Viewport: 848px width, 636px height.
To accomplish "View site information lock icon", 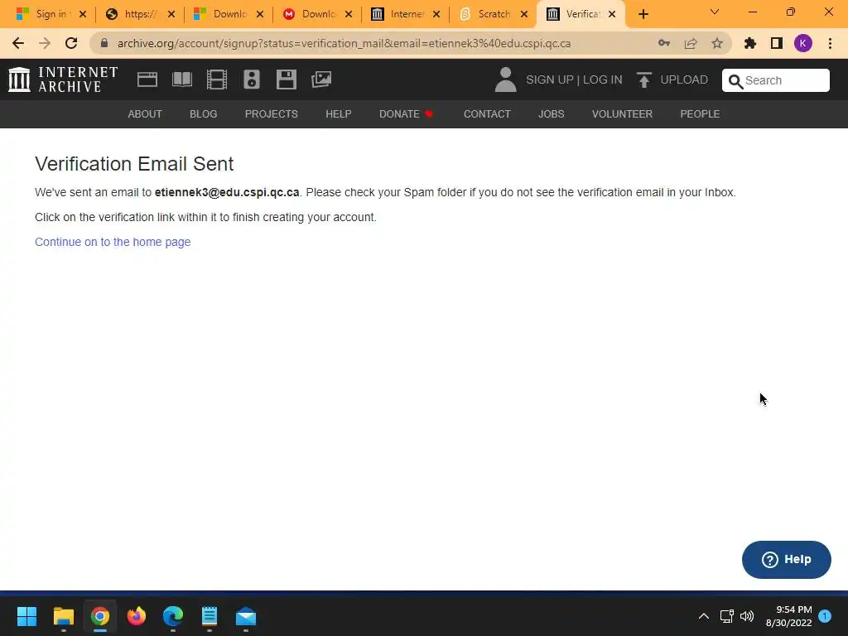I will pos(104,43).
